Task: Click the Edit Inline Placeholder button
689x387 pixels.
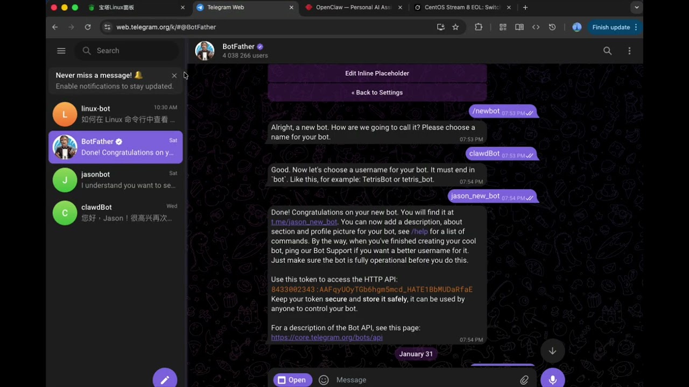Action: pyautogui.click(x=377, y=74)
